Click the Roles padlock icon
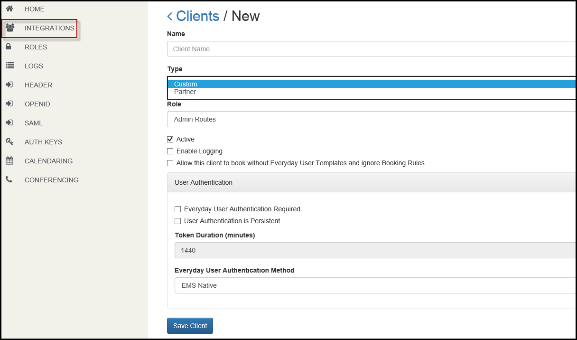Viewport: 577px width, 340px height. coord(10,47)
